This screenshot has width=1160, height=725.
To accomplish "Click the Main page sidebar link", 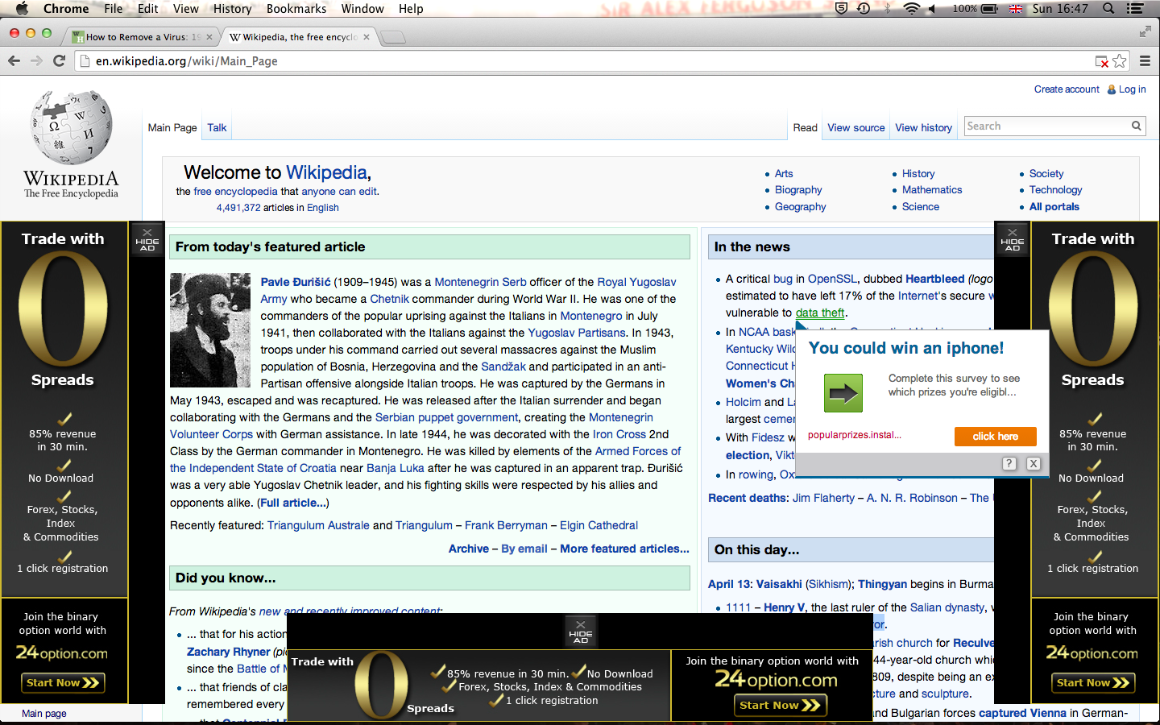I will click(x=44, y=714).
